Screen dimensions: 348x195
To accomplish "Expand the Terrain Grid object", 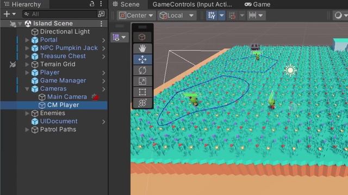I will pos(27,64).
